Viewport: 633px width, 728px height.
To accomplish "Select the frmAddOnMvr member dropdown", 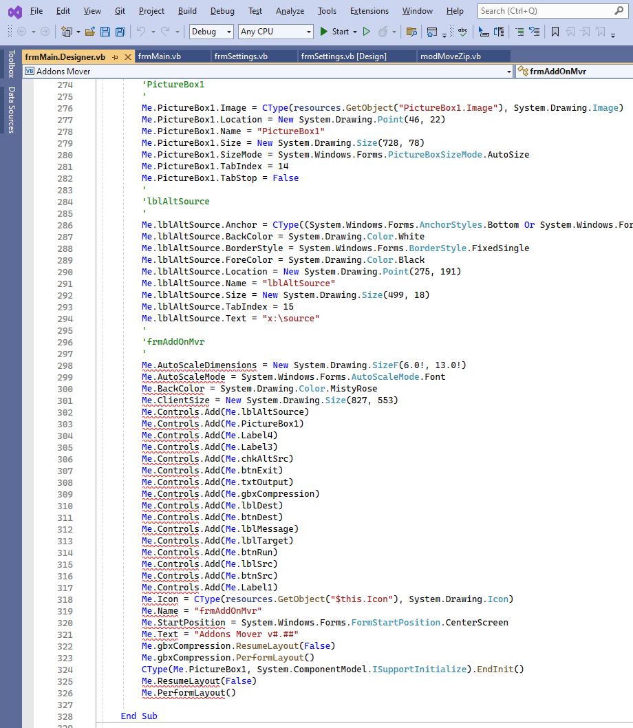I will [571, 71].
